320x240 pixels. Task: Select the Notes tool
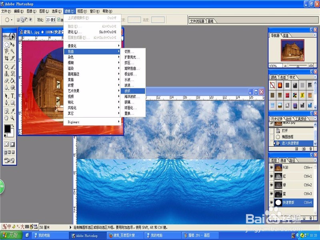click(x=6, y=111)
